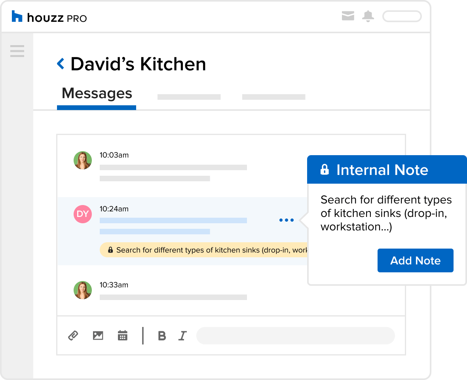The height and width of the screenshot is (380, 467).
Task: Attach a file with the paperclip icon
Action: tap(73, 336)
